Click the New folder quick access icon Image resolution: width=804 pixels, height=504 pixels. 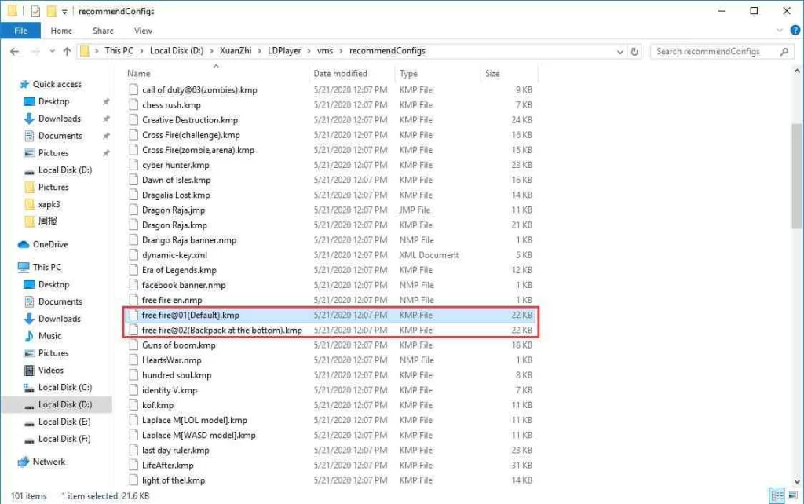pos(51,11)
